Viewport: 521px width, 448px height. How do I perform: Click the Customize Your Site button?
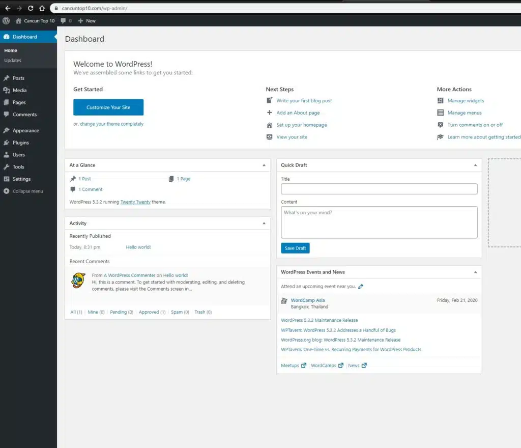click(108, 107)
